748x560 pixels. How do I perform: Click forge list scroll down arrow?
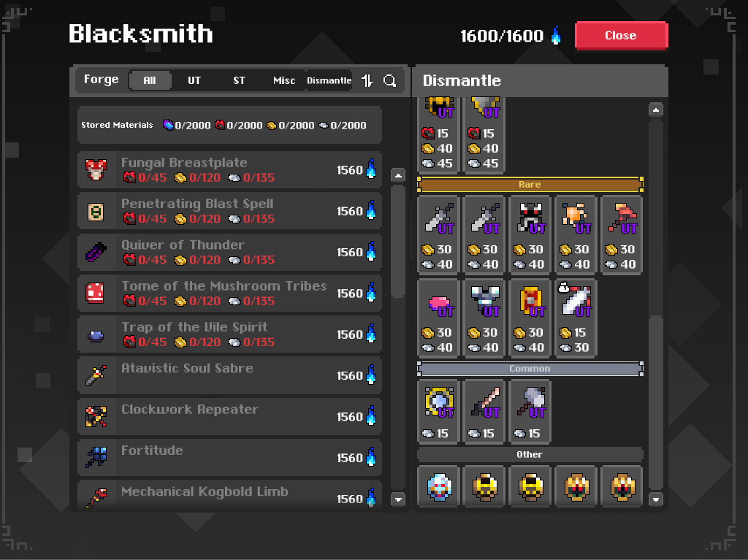pyautogui.click(x=398, y=499)
